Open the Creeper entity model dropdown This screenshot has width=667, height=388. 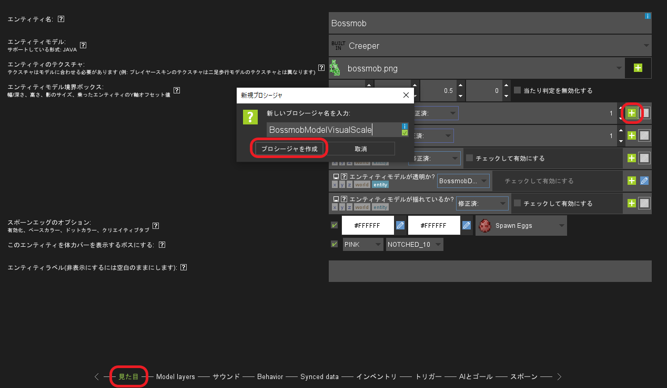489,46
